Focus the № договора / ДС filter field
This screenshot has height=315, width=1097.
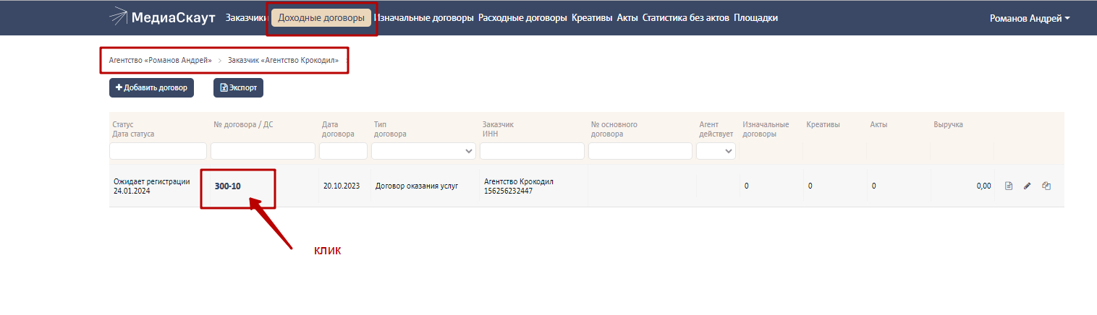point(263,151)
